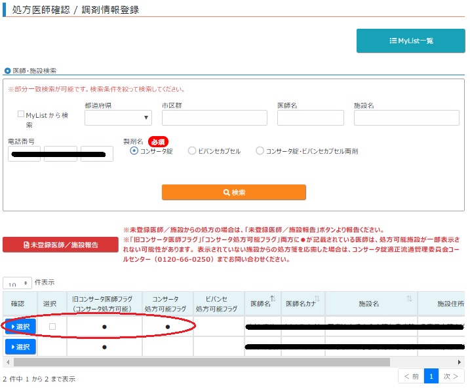Screen dimensions: 470x388
Task: Sort by 医師名 column sort icon
Action: coord(273,299)
